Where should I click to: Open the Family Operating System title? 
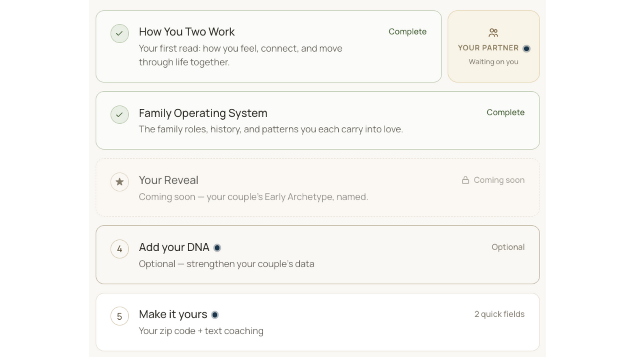coord(203,113)
